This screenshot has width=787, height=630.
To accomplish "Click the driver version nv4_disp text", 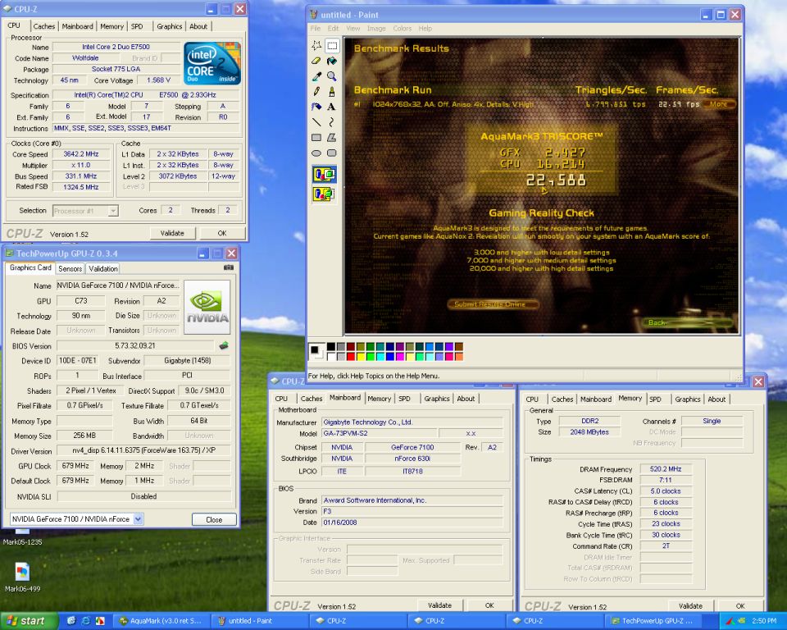I will point(143,450).
